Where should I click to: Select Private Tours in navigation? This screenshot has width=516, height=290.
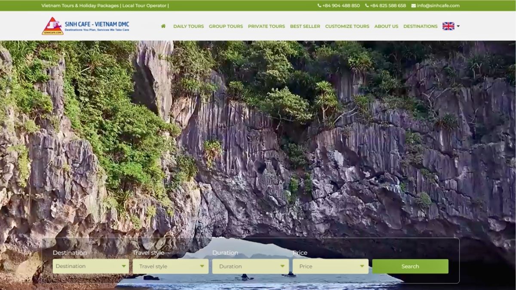tap(267, 26)
